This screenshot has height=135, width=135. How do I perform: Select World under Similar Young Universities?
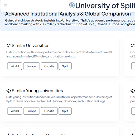coord(15,111)
